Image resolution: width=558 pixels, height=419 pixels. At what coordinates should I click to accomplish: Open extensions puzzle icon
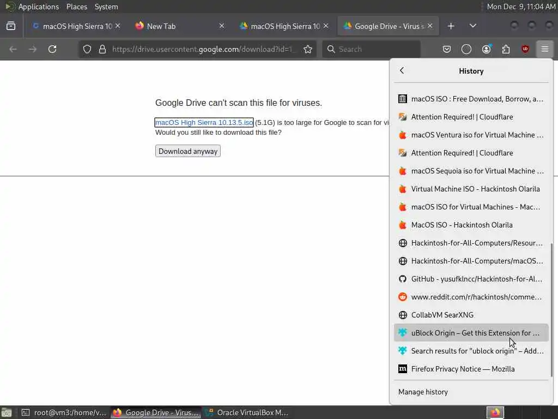tap(506, 49)
